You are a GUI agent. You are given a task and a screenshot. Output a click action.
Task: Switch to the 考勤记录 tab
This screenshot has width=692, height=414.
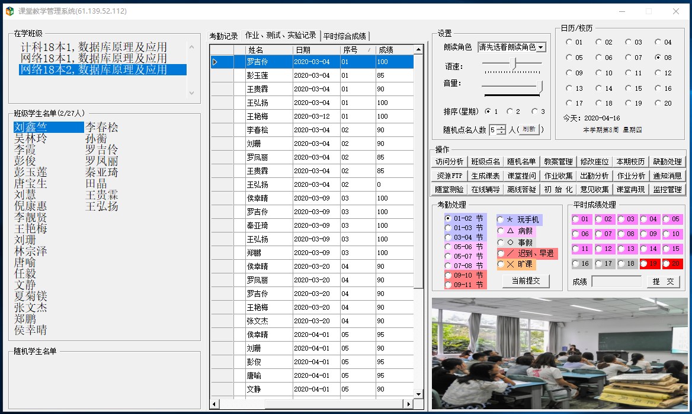click(223, 36)
